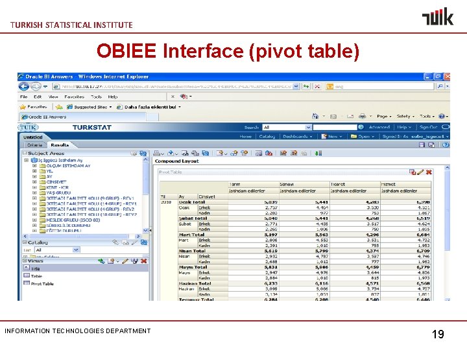
Task: Expand the ÖLÇÜM İSTİHDAM AY folder
Action: coord(34,166)
